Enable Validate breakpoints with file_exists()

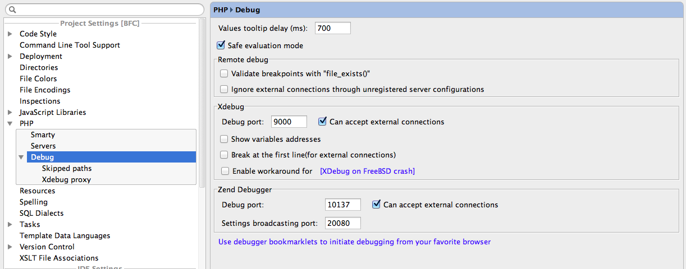[225, 73]
